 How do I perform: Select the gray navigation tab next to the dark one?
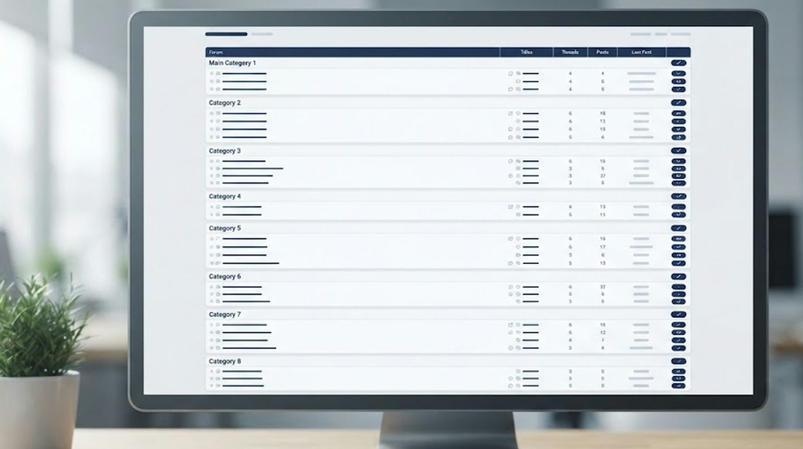(262, 34)
